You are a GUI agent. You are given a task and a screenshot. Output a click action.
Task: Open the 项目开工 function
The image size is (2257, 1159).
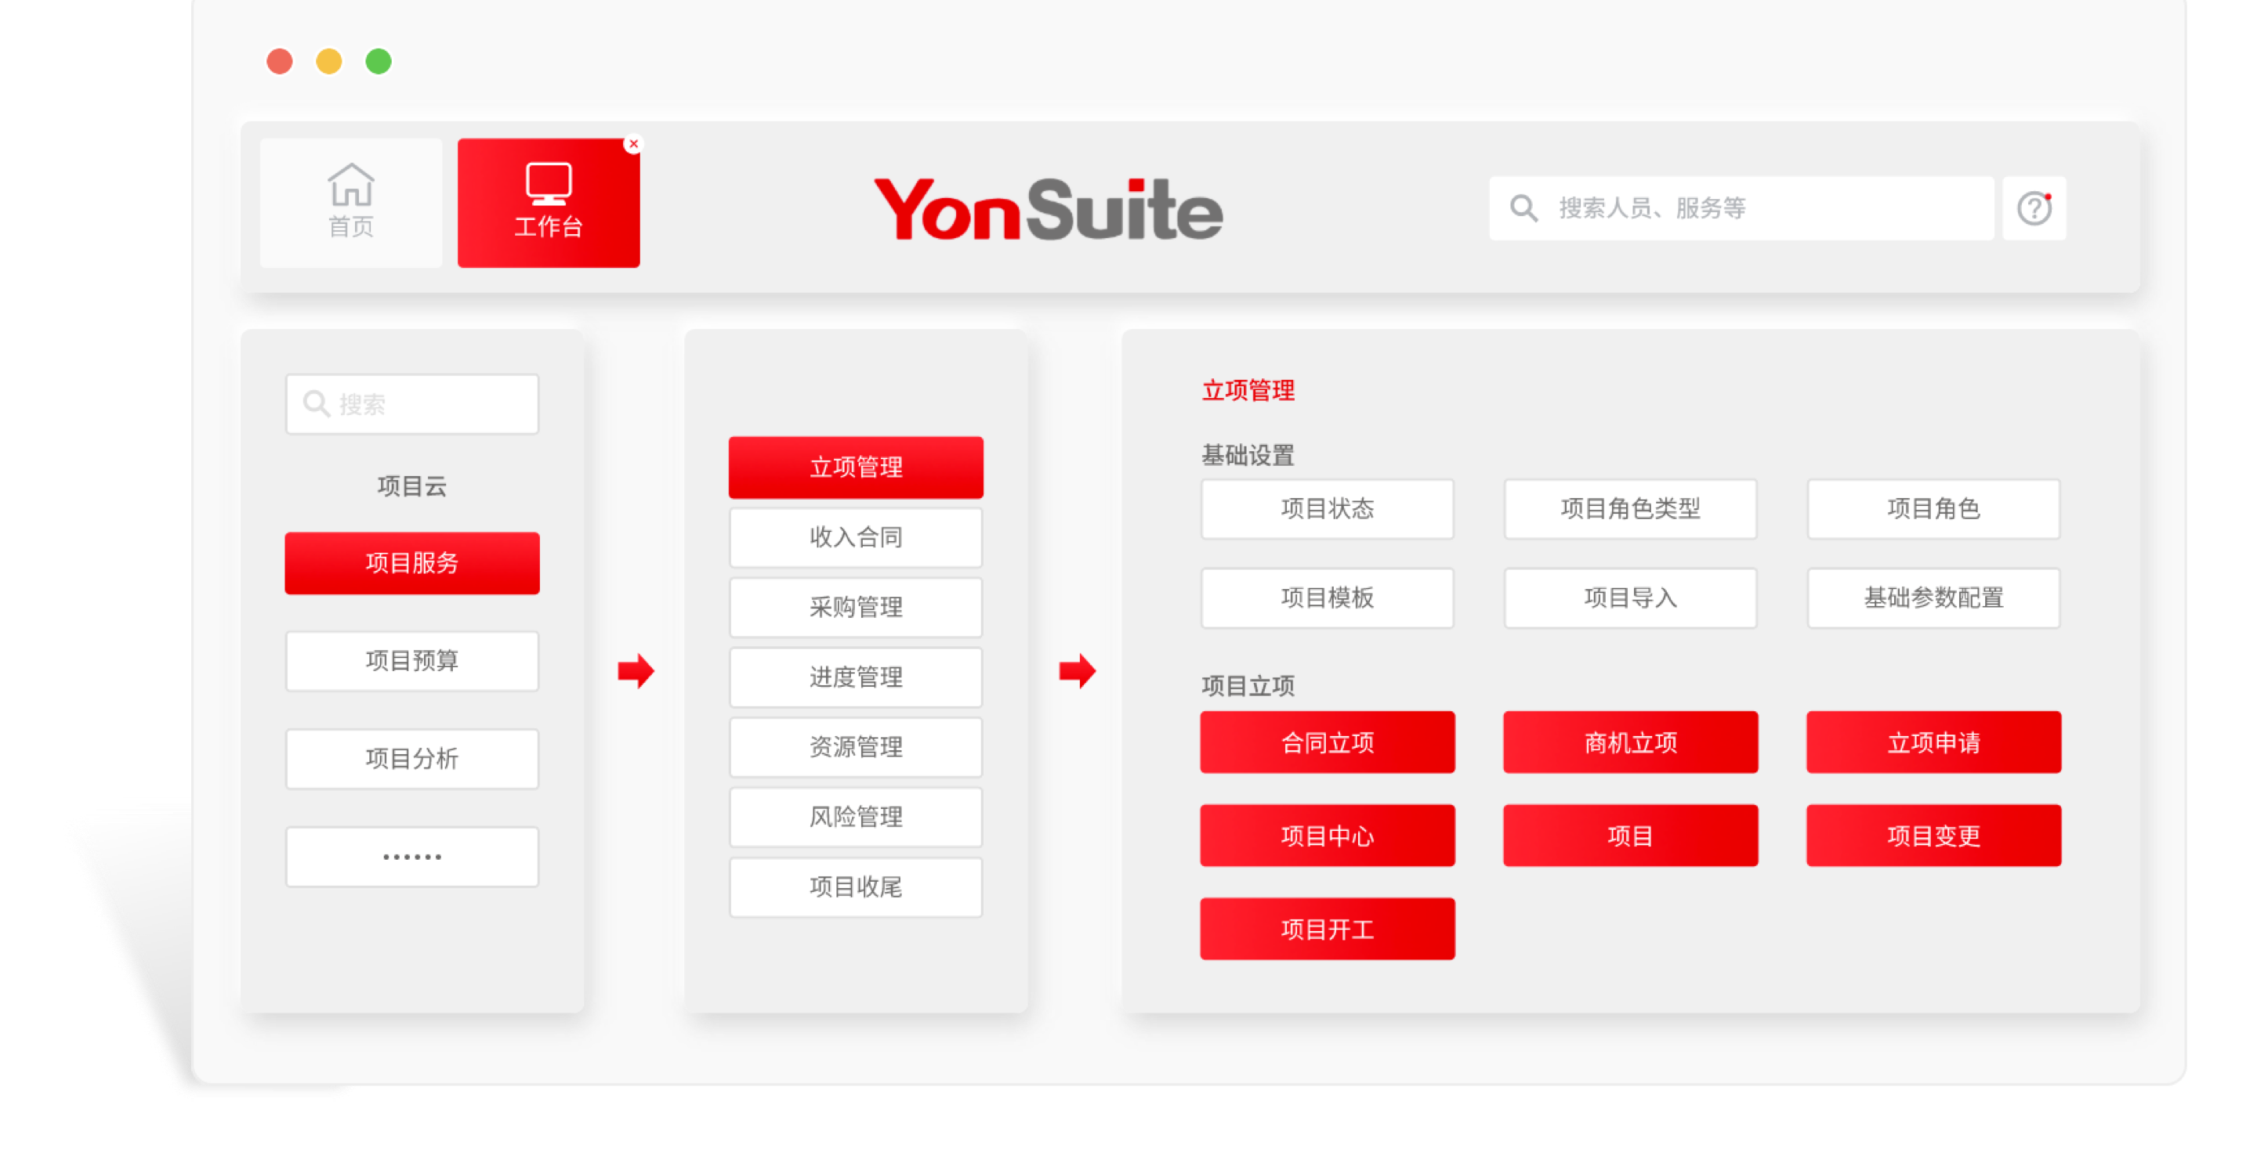(1327, 929)
